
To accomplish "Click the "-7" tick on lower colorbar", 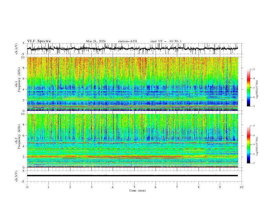I will coord(253,163).
